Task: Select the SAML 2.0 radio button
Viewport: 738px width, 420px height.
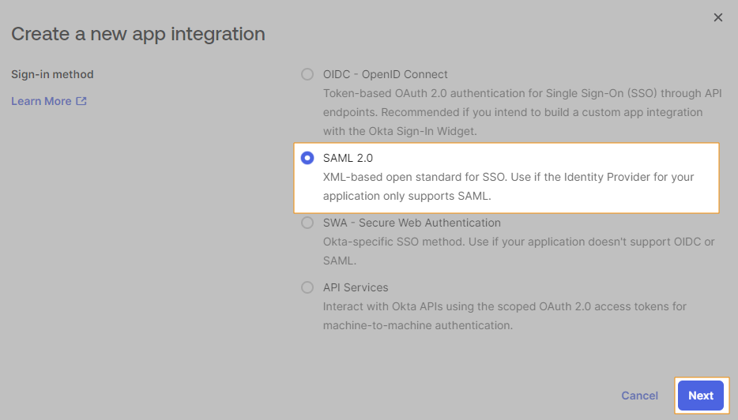Action: [307, 158]
